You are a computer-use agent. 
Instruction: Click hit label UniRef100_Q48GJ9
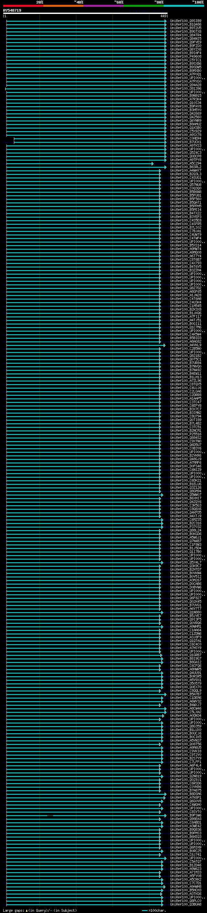tap(186, 459)
